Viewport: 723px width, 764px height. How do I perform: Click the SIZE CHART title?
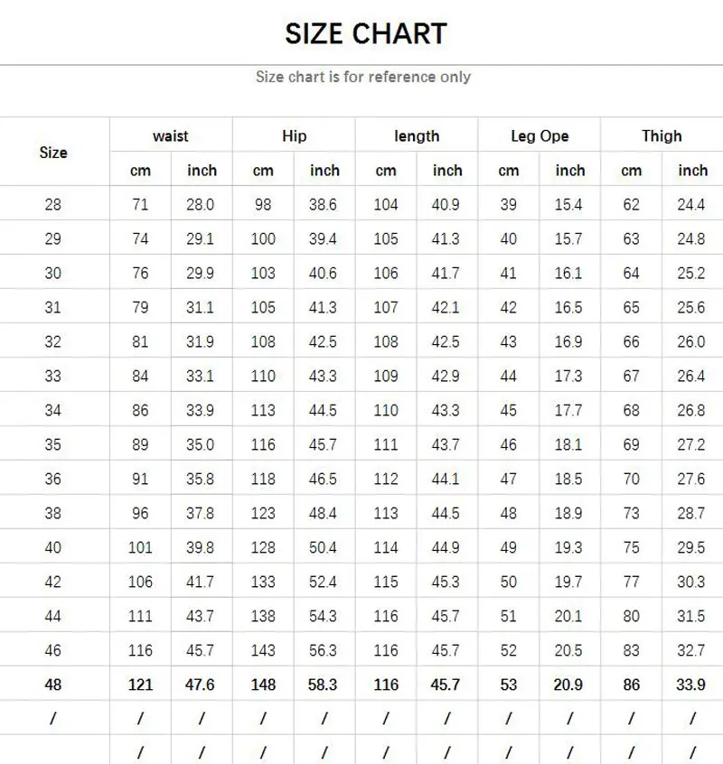365,34
